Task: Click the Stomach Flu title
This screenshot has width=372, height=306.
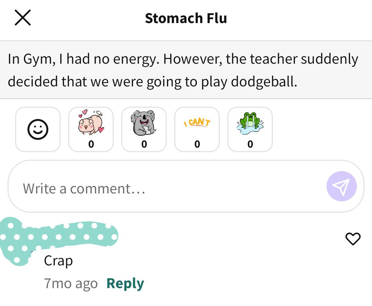Action: (x=186, y=18)
